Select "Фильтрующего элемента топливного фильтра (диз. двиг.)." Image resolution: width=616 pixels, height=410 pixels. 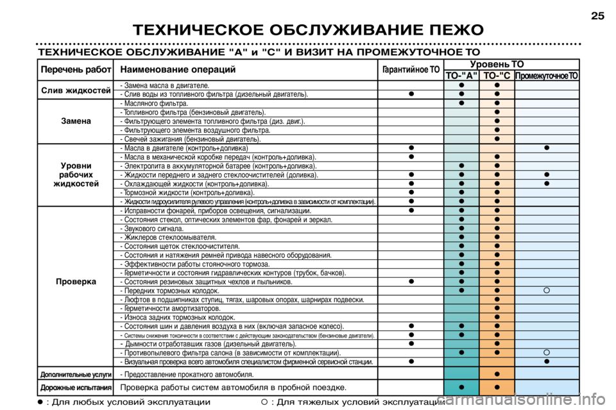click(212, 121)
